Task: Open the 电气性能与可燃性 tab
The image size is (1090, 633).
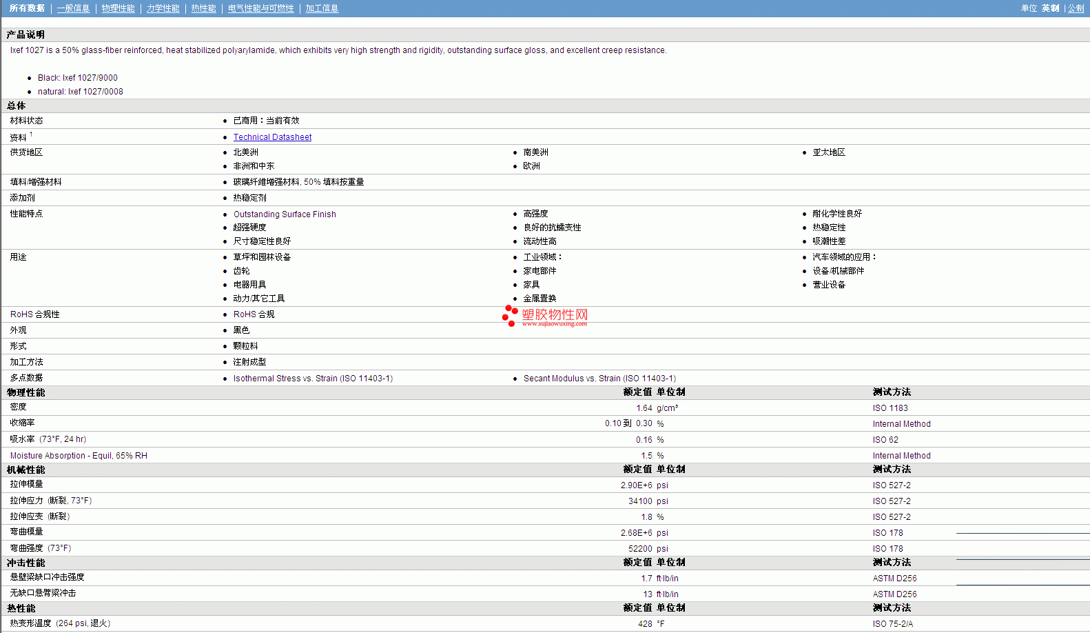Action: coord(260,8)
